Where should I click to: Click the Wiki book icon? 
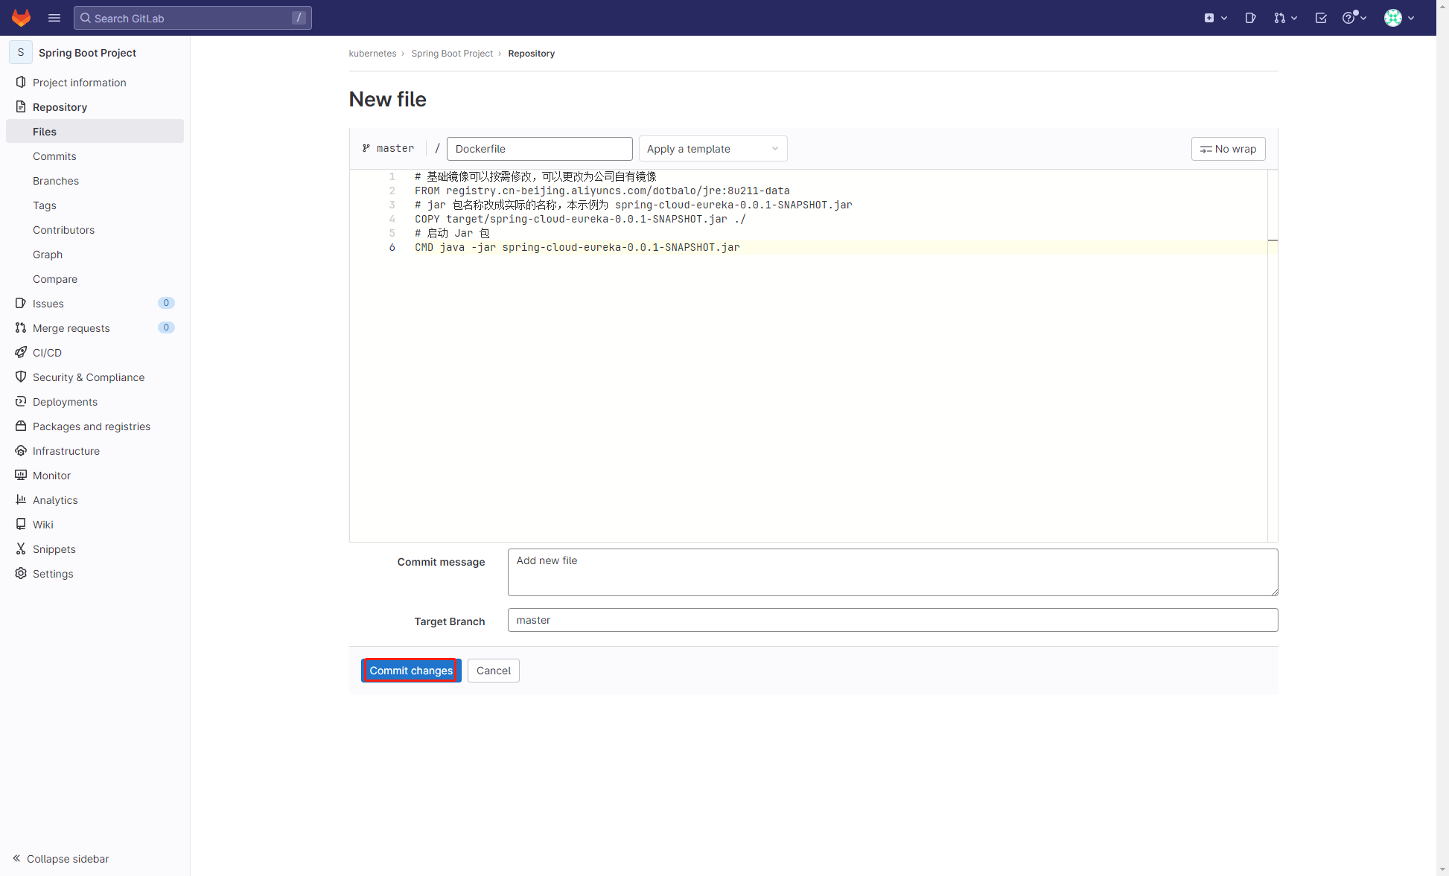[x=21, y=524]
